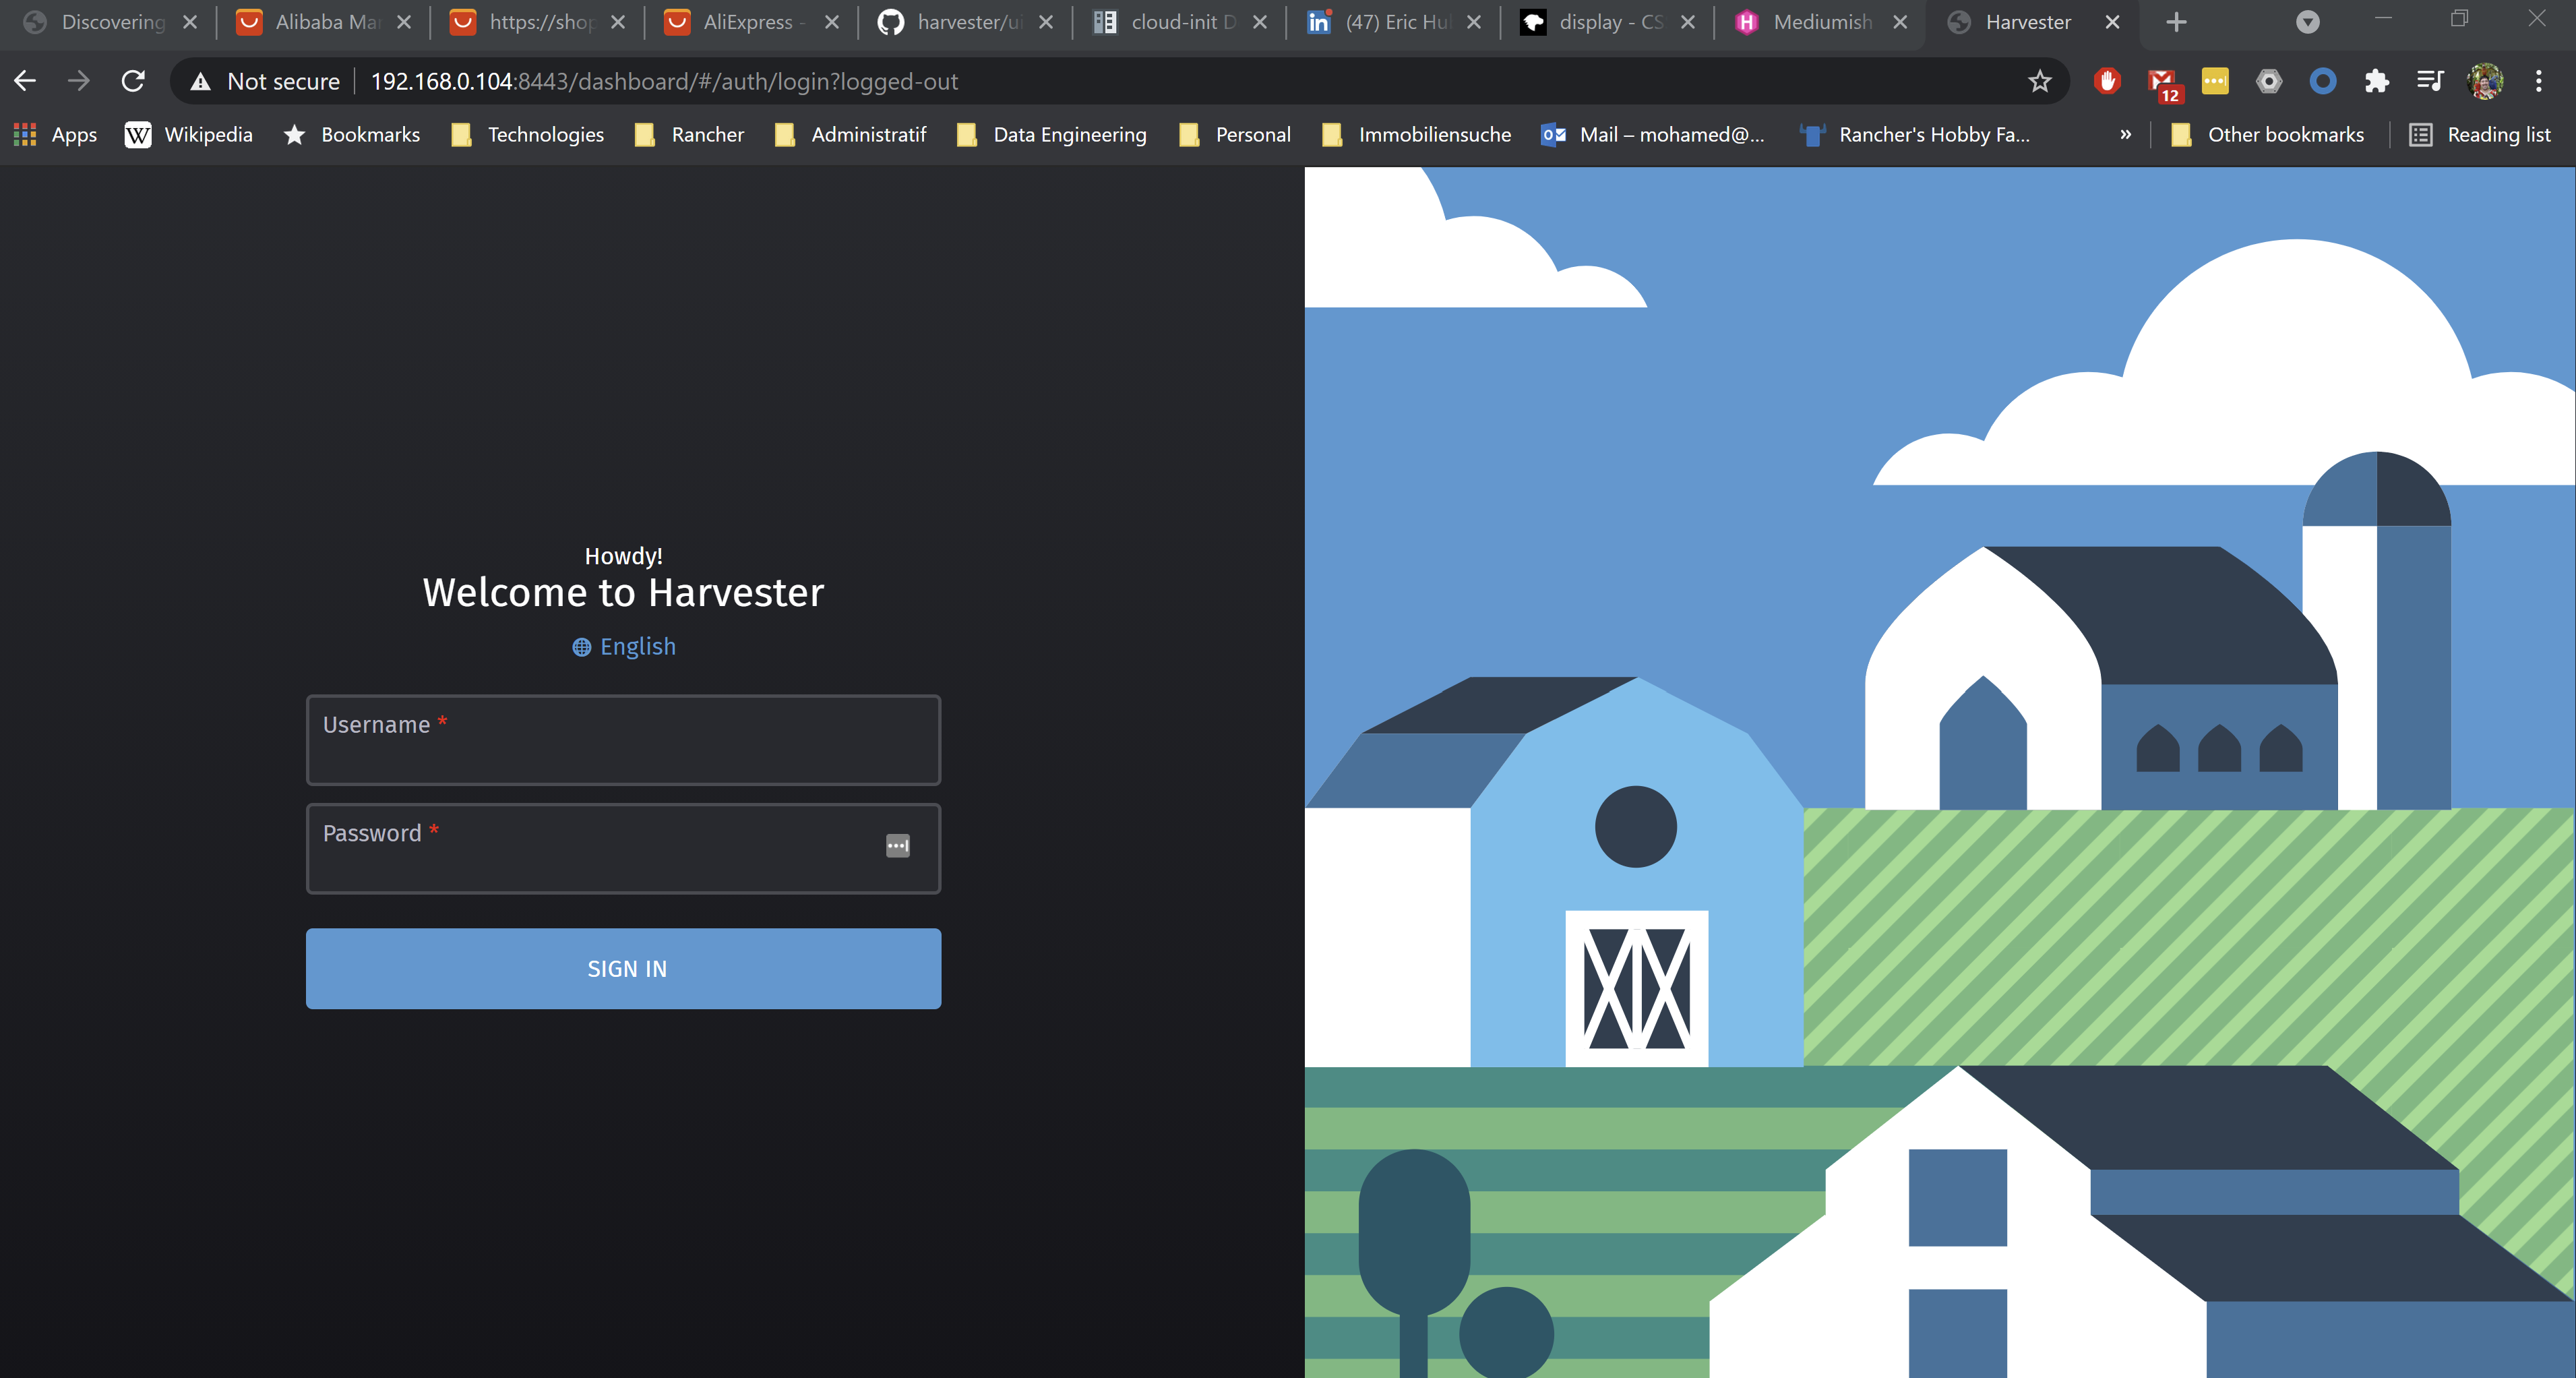Change language via the English selector
The width and height of the screenshot is (2576, 1378).
(x=624, y=647)
